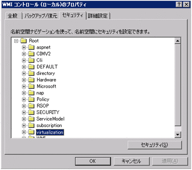Click the DEFAULT folder icon
This screenshot has width=192, height=170.
tap(31, 67)
